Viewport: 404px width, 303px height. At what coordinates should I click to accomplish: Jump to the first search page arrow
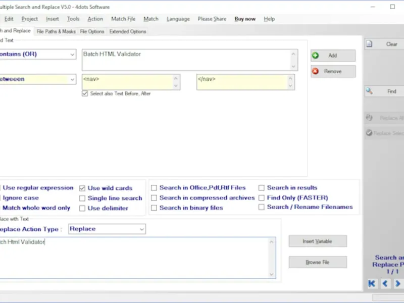pos(372,283)
